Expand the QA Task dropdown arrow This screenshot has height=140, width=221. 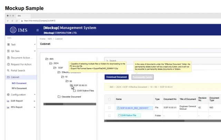coord(35,51)
